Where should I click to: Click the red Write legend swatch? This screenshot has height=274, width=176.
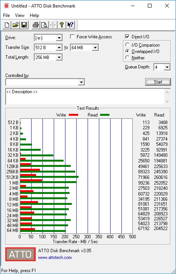tap(73, 115)
